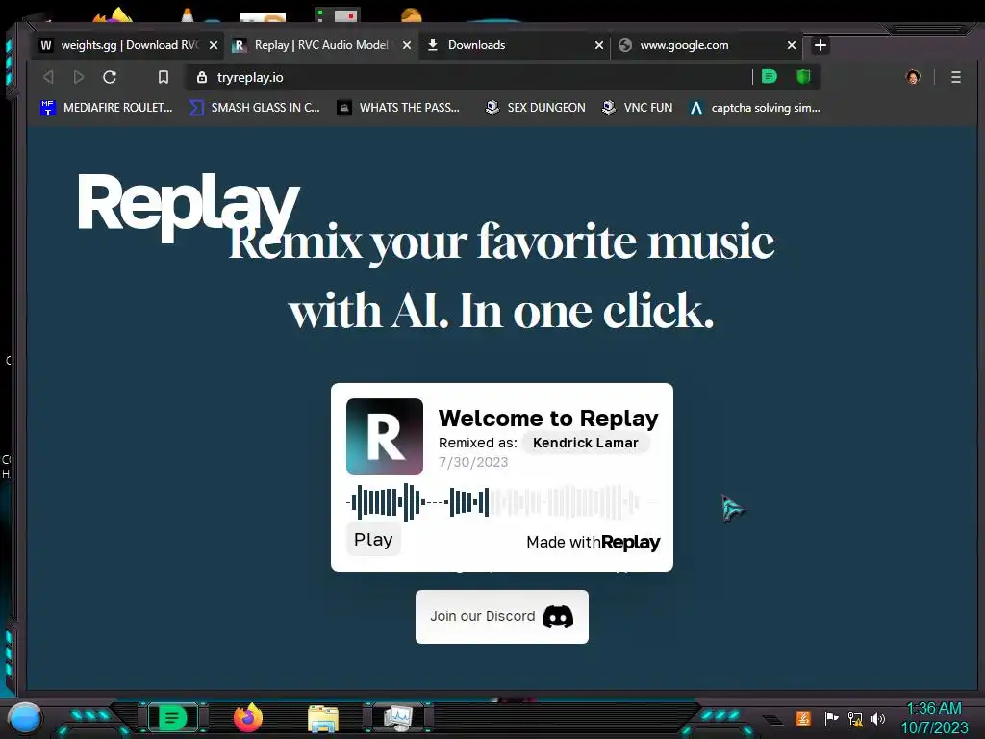The height and width of the screenshot is (739, 985).
Task: Go back to previous page
Action: point(48,77)
